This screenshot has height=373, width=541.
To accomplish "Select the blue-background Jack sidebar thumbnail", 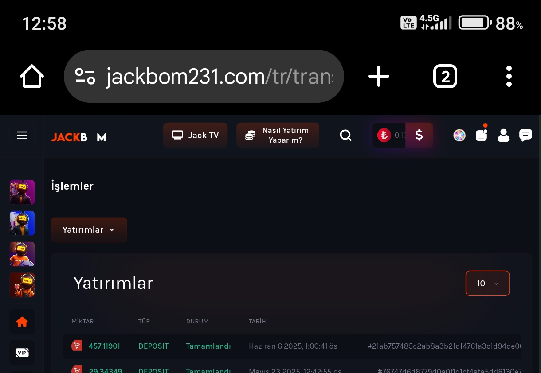I will point(22,223).
